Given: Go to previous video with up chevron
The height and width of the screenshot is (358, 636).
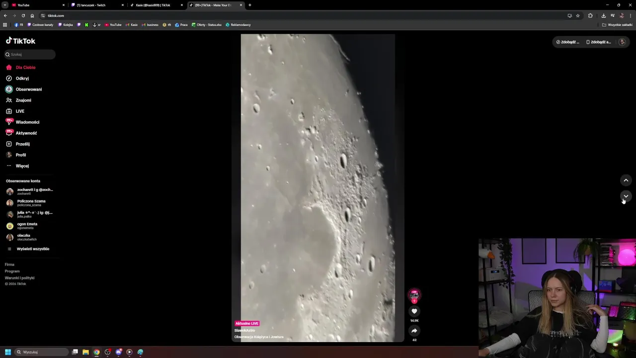Looking at the screenshot, I should (x=626, y=180).
